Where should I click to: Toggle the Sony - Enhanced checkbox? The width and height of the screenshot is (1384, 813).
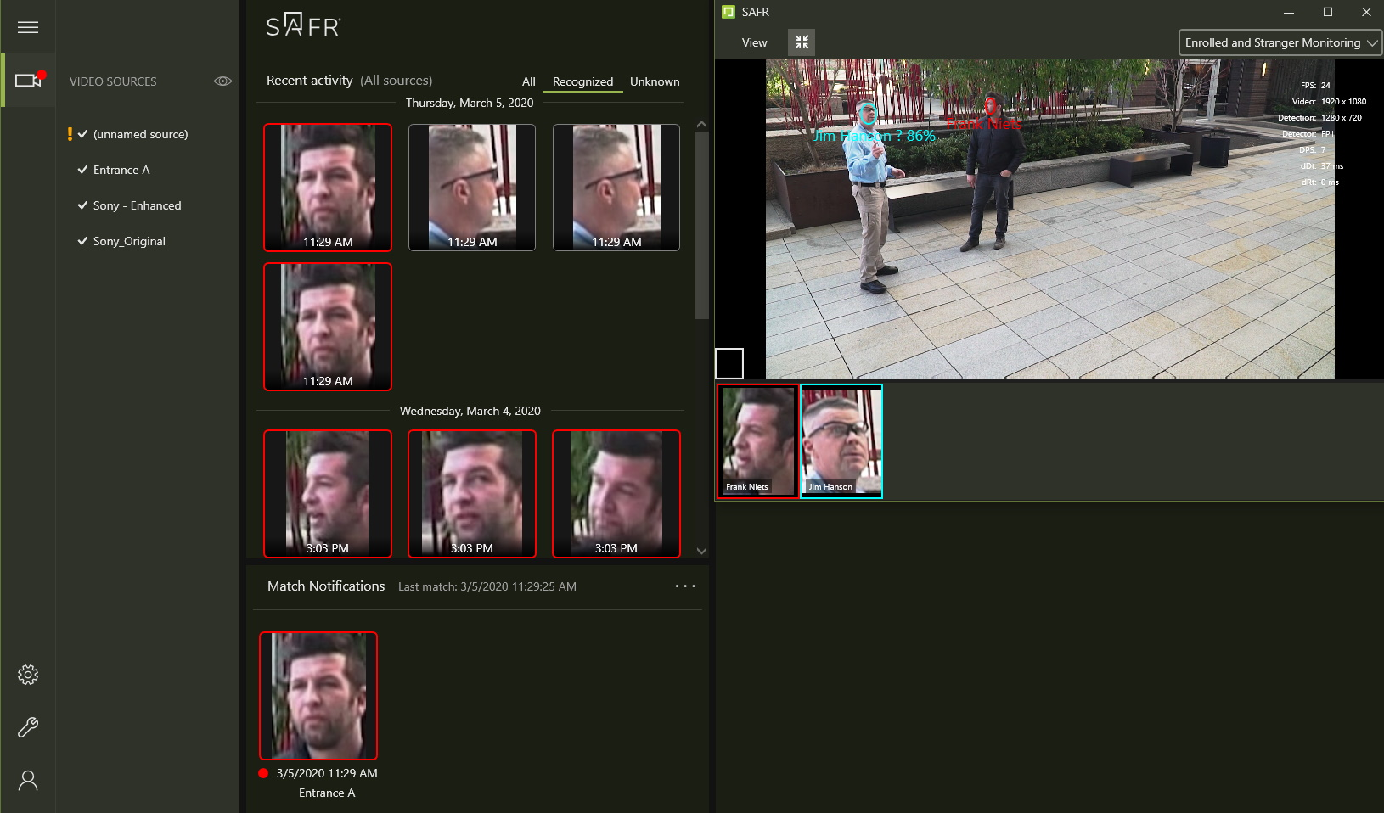pos(82,205)
